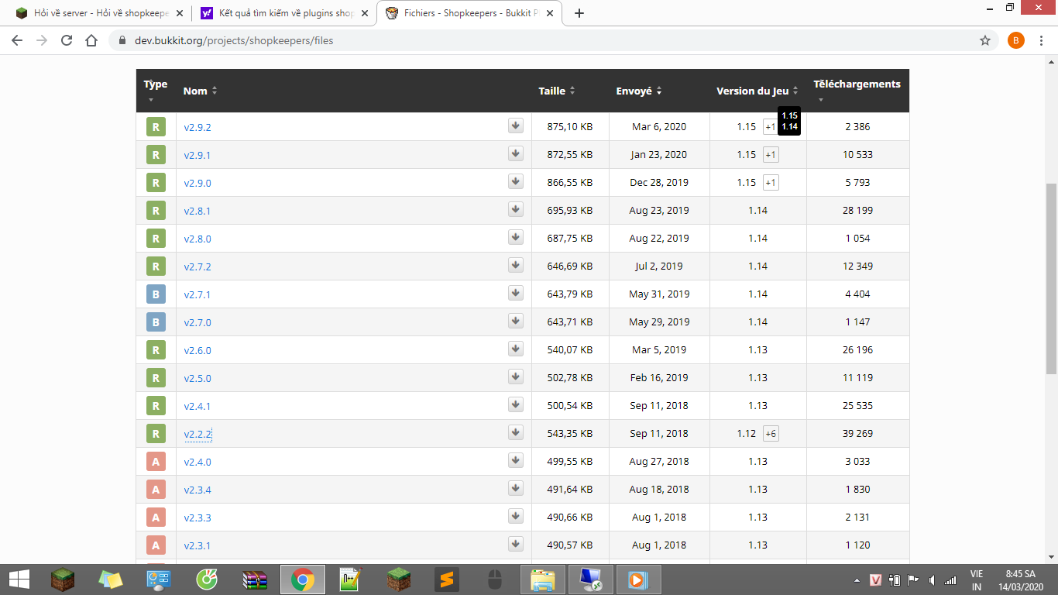Open the Chrome profile avatar
The image size is (1058, 595).
pos(1015,40)
